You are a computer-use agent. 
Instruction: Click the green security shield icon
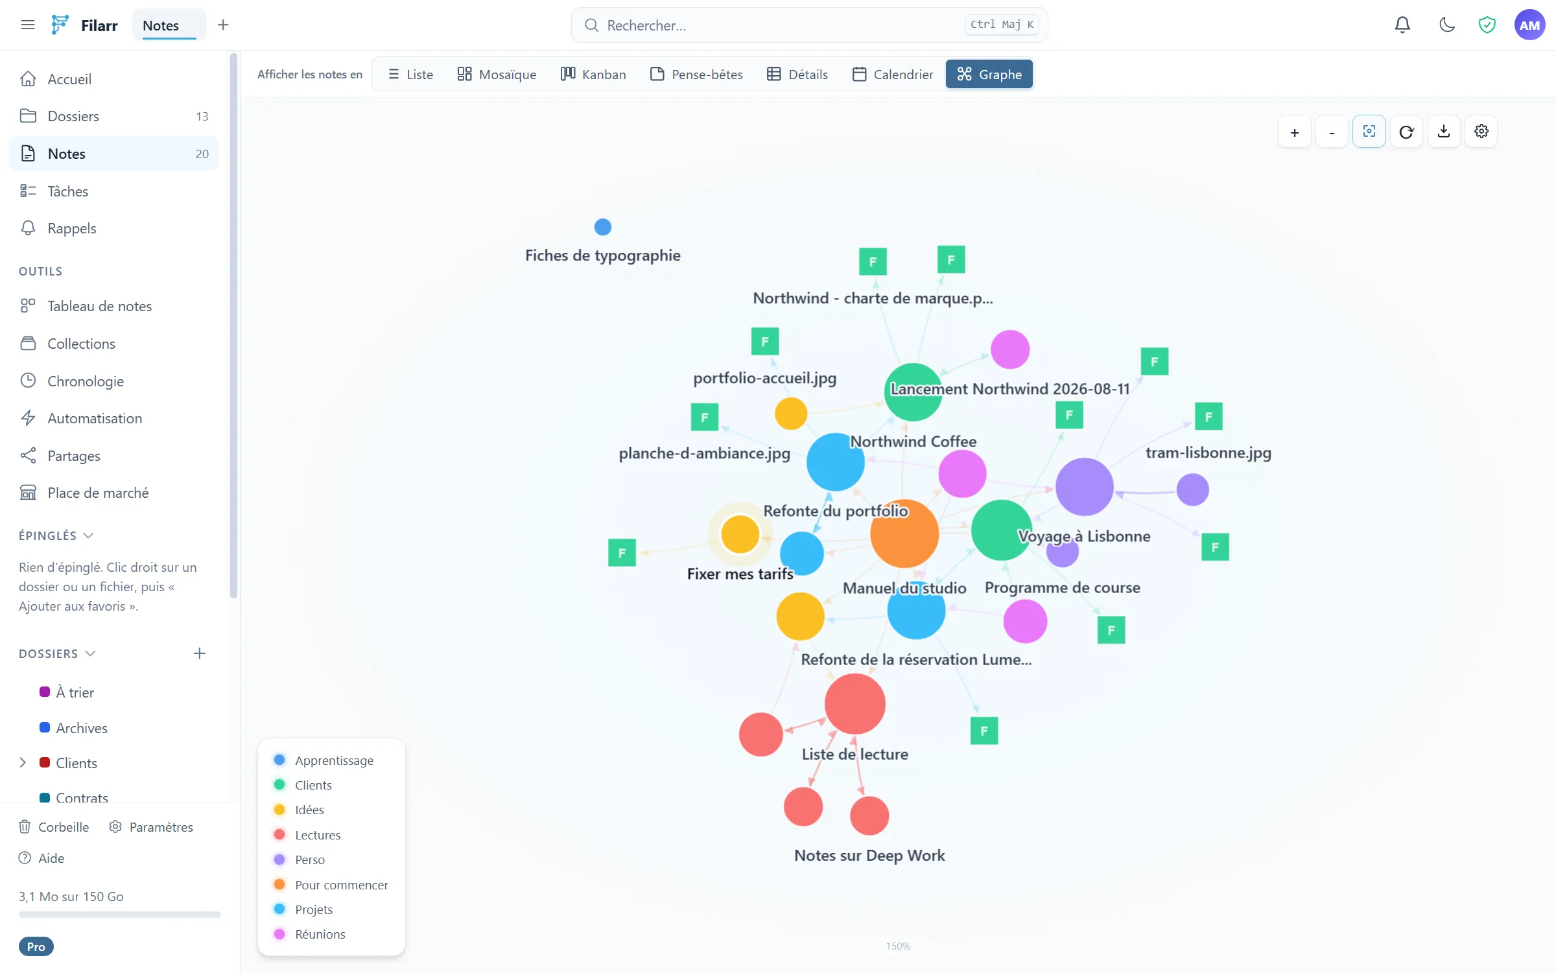pos(1487,25)
